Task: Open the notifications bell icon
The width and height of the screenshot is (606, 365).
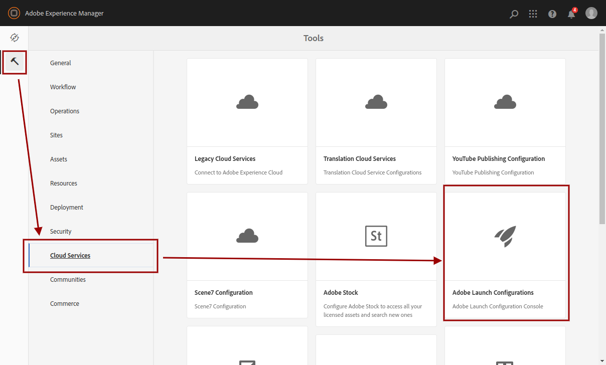Action: click(x=571, y=14)
